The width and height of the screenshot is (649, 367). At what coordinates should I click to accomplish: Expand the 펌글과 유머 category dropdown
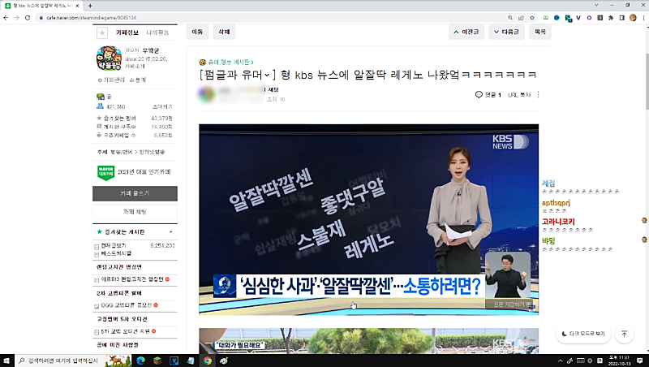tap(267, 75)
